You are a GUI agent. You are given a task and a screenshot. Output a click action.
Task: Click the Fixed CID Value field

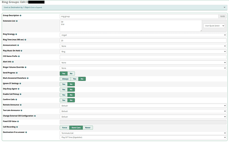coord(143,122)
